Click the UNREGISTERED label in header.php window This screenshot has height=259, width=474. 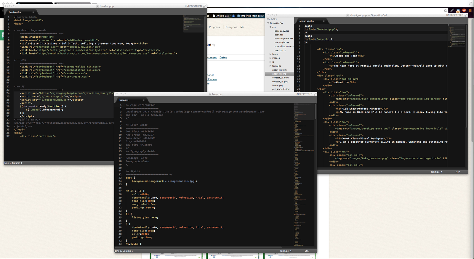pos(193,6)
